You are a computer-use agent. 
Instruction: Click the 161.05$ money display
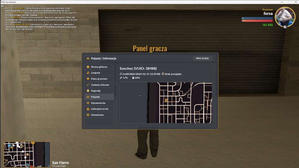tap(268, 25)
